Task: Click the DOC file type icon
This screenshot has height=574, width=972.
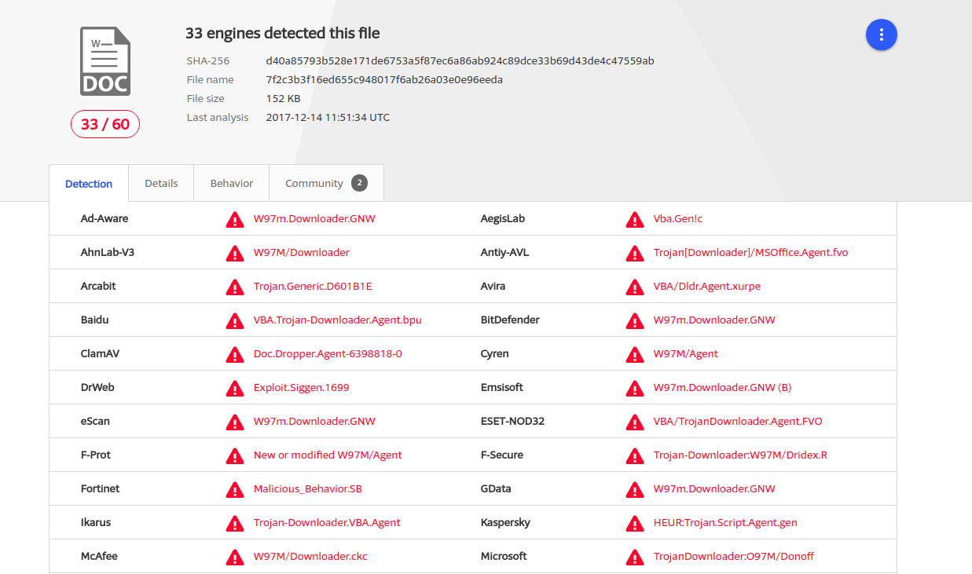Action: click(105, 61)
